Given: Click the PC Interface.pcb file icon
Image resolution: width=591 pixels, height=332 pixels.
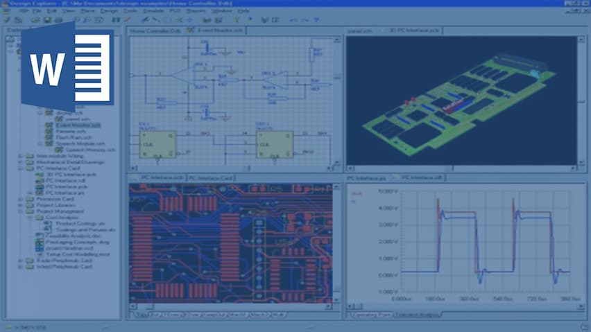Looking at the screenshot, I should click(x=40, y=186).
